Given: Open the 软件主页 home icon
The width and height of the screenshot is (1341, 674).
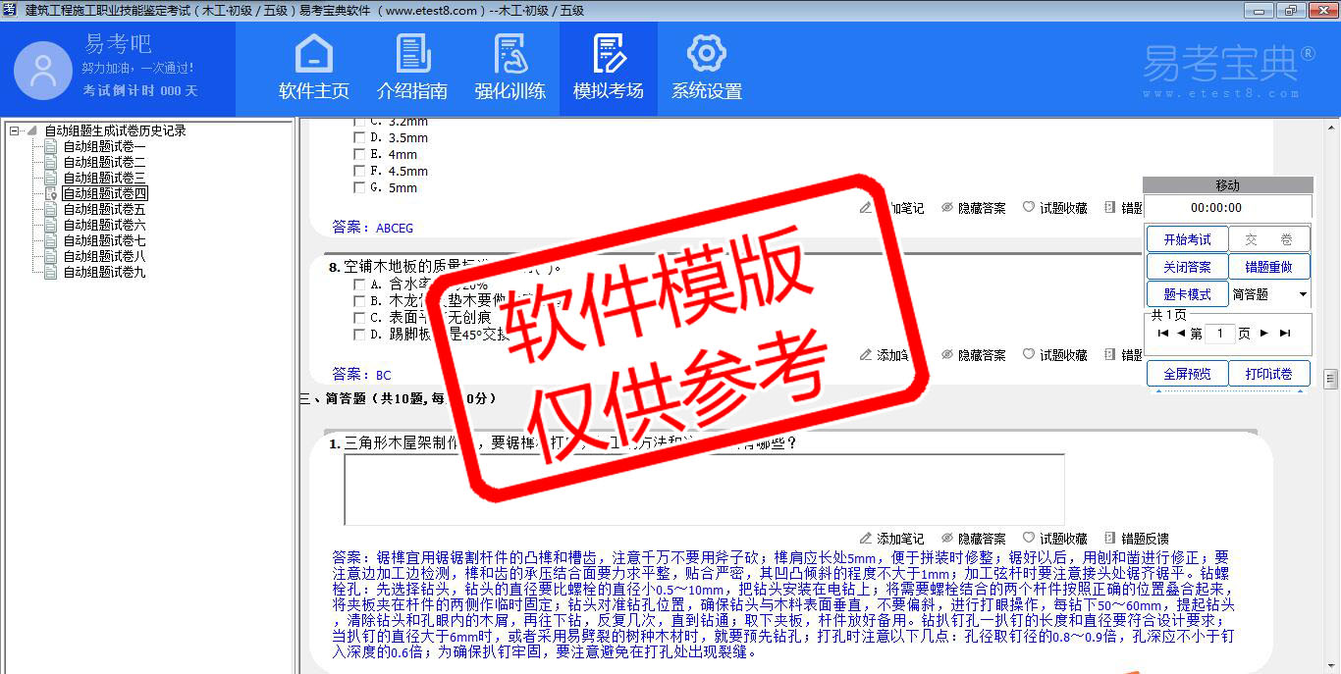Looking at the screenshot, I should (313, 54).
